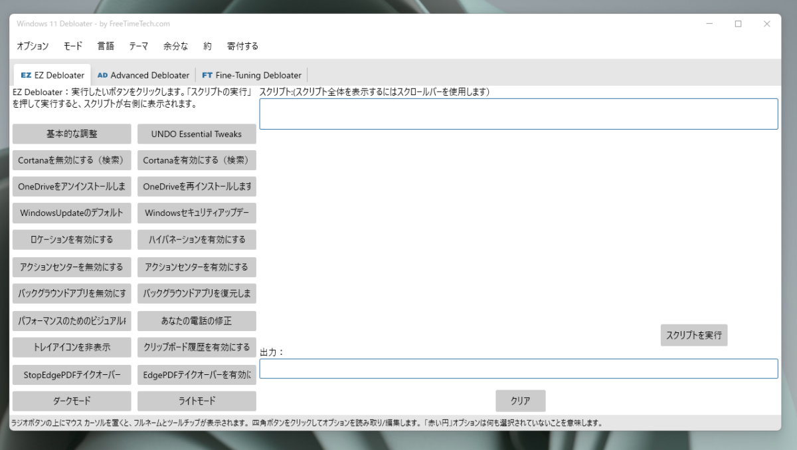Click ロケーションを有効にする button
Viewport: 797px width, 450px height.
[x=72, y=240]
